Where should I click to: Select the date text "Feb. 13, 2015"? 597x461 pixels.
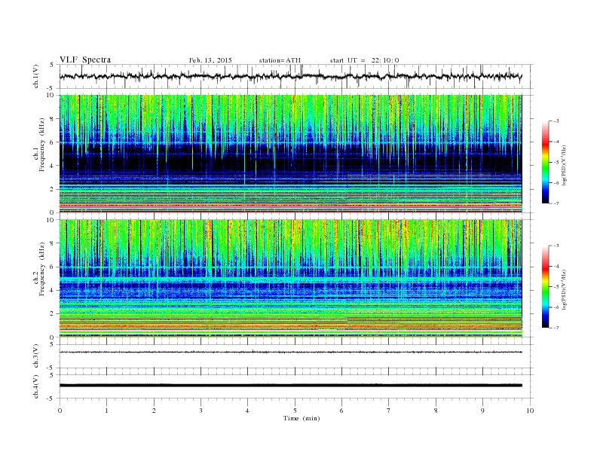coord(210,60)
